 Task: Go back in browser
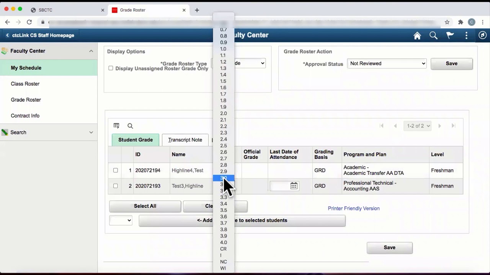point(7,22)
